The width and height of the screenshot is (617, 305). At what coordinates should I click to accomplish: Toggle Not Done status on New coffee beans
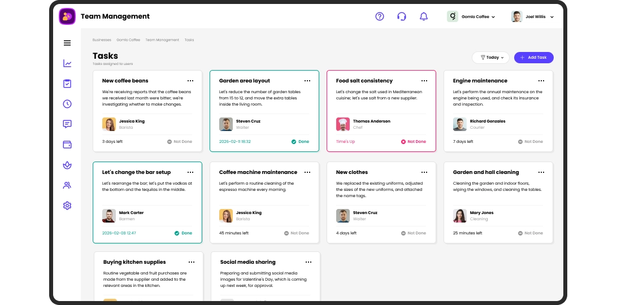coord(180,142)
